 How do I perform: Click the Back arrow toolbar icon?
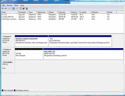tap(3, 9)
